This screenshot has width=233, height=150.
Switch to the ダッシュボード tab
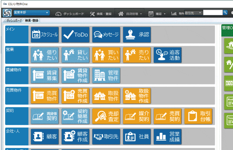pos(14,21)
